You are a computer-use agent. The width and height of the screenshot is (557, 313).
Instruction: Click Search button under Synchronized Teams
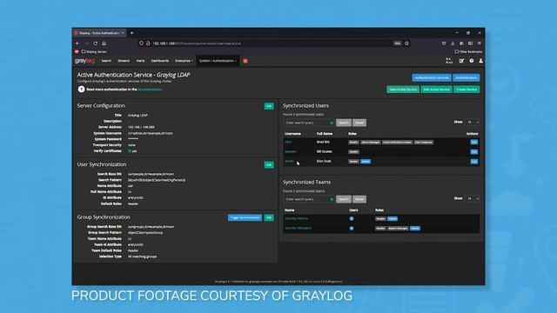pyautogui.click(x=344, y=199)
